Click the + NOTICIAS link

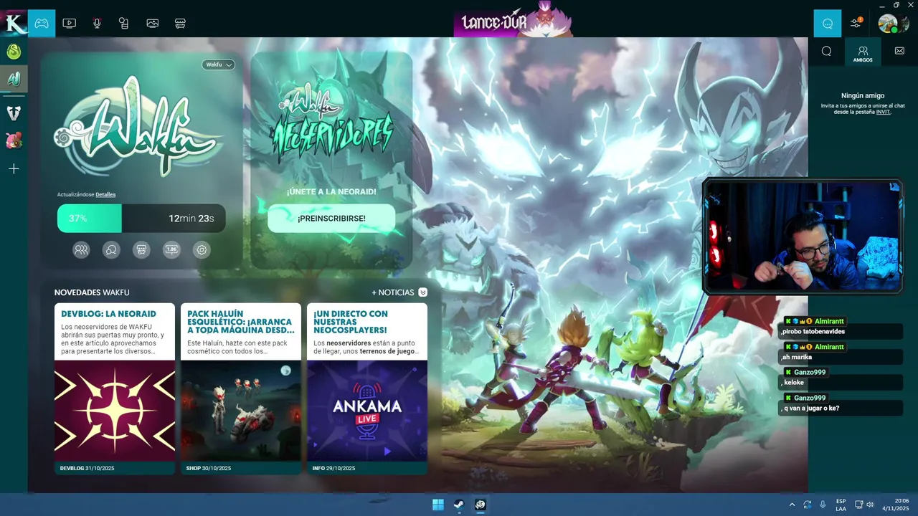coord(392,292)
